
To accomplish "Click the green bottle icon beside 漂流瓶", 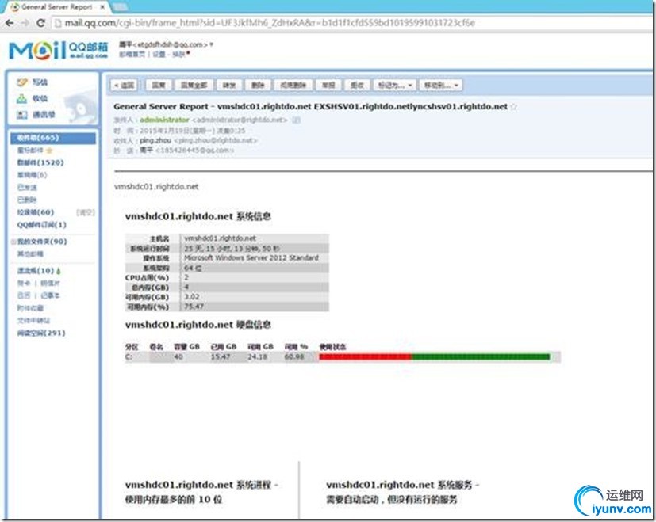I will [59, 271].
